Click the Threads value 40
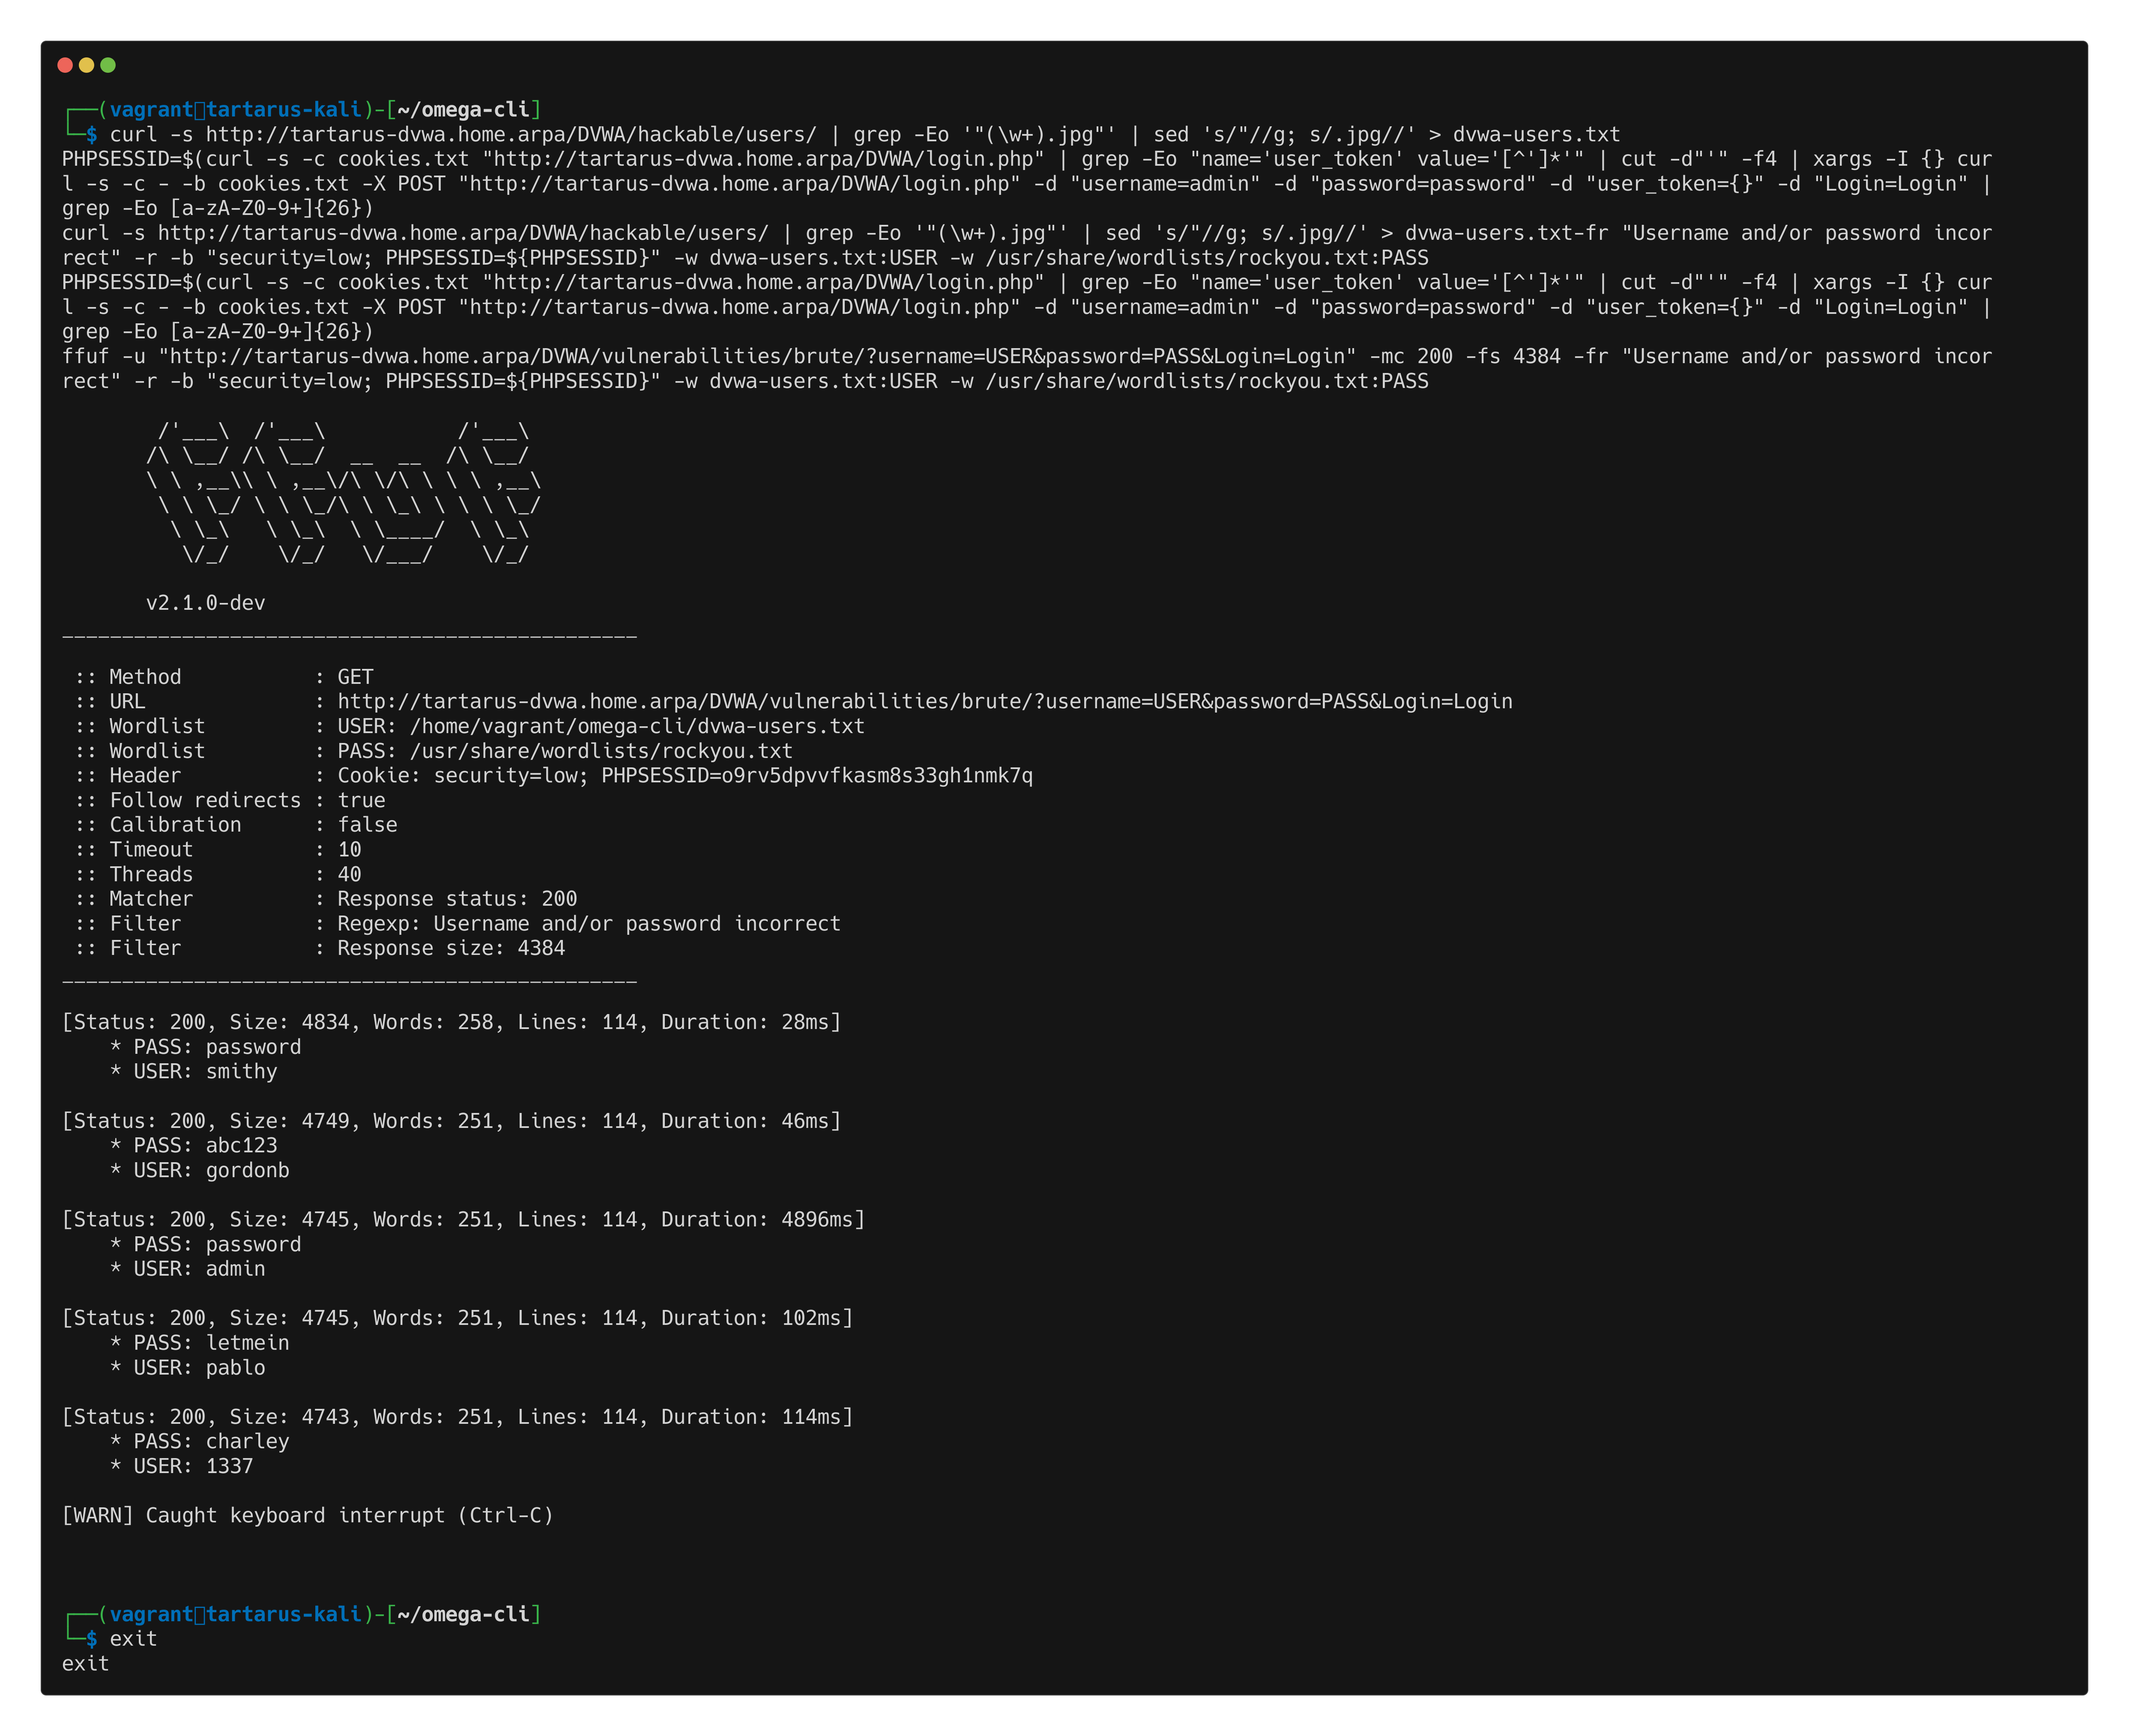 pyautogui.click(x=349, y=875)
